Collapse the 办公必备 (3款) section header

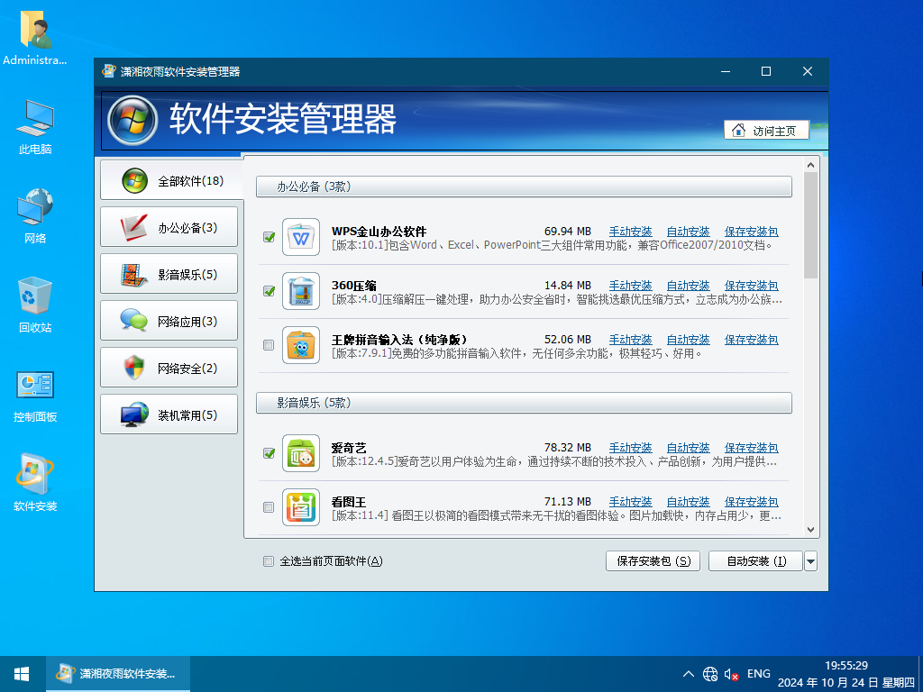tap(524, 187)
